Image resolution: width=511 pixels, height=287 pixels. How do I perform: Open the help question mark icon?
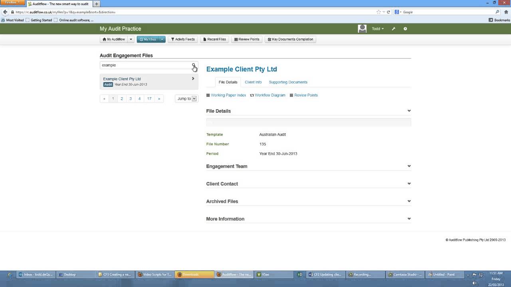(405, 29)
